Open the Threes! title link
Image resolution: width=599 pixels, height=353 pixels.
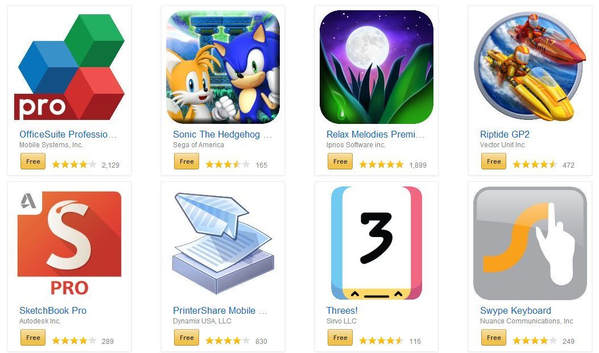(342, 310)
